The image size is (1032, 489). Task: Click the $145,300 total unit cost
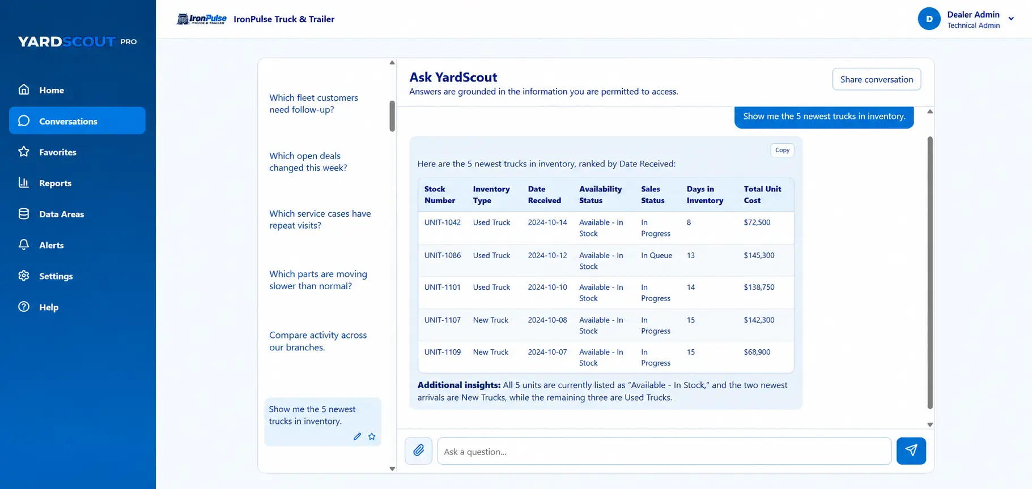[x=759, y=255]
